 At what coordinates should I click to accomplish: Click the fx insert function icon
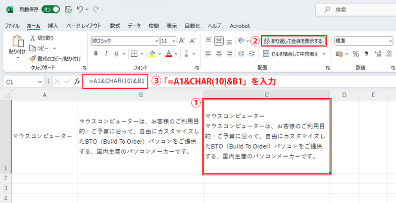(77, 81)
